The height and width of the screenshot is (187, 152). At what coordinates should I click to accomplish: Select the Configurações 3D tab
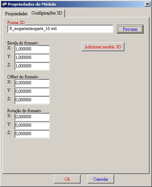pyautogui.click(x=47, y=13)
